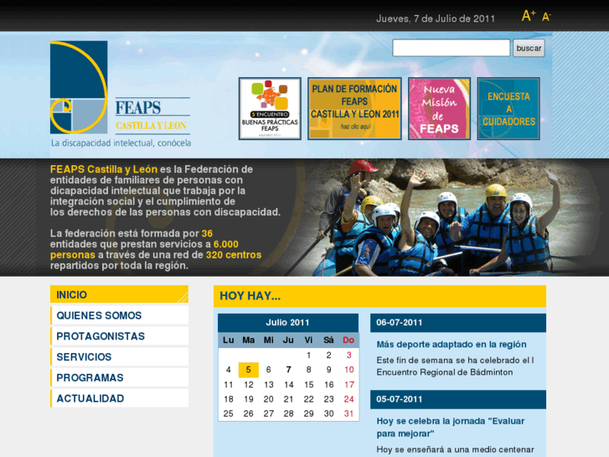The width and height of the screenshot is (609, 457).
Task: Select highlighted day 5 in calendar
Action: click(x=249, y=370)
